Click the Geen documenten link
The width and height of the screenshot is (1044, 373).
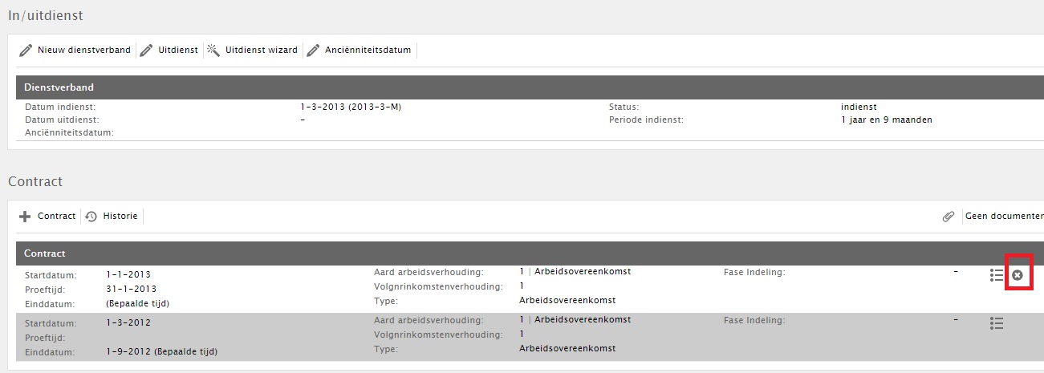coord(1005,217)
